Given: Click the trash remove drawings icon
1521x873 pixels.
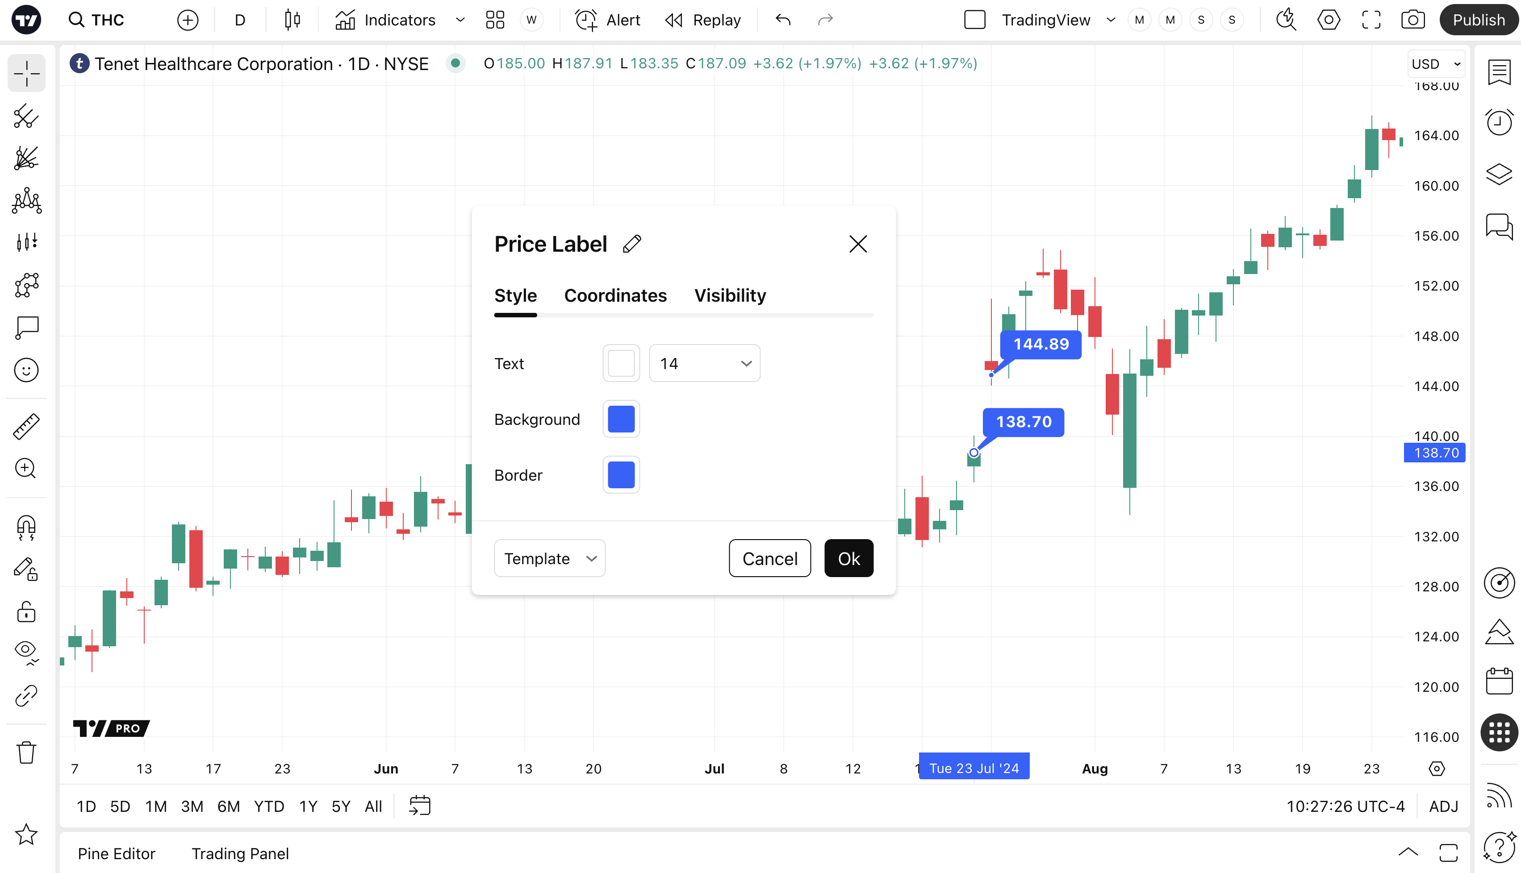Looking at the screenshot, I should [26, 752].
